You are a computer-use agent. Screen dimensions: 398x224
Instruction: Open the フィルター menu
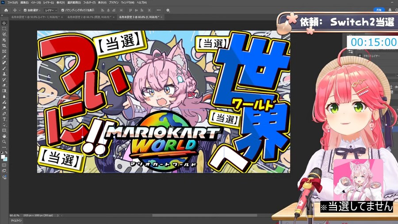(x=89, y=3)
